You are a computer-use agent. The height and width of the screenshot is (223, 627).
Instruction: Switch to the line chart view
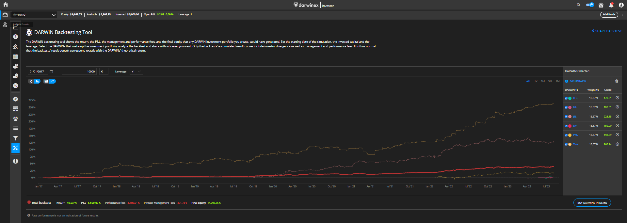tap(53, 81)
